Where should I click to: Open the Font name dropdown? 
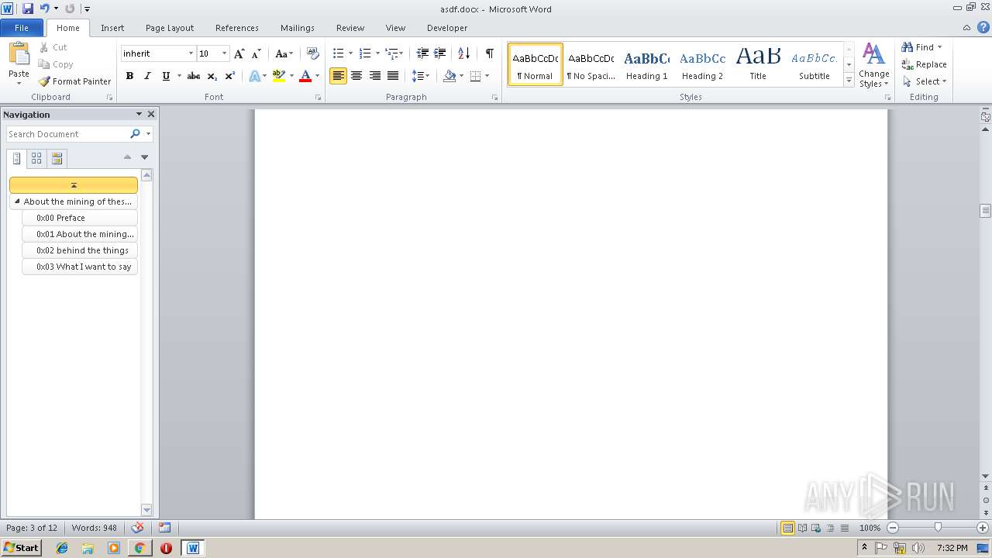tap(191, 53)
